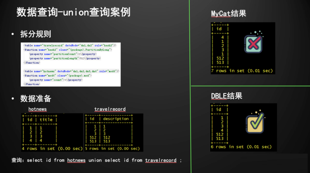
Task: Click the travelrecord table label above data
Action: coord(110,109)
